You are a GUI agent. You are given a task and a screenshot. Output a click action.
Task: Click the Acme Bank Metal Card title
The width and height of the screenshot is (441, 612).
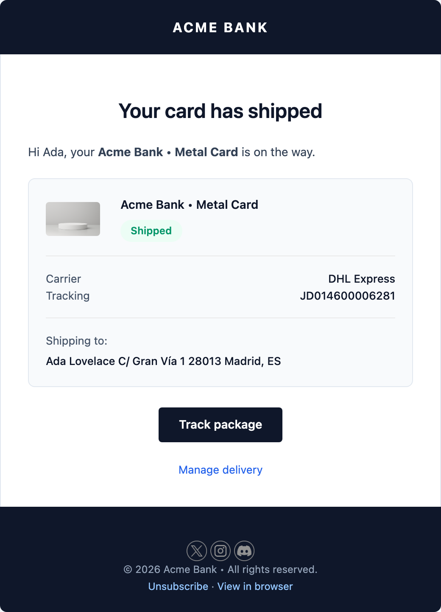click(x=190, y=205)
